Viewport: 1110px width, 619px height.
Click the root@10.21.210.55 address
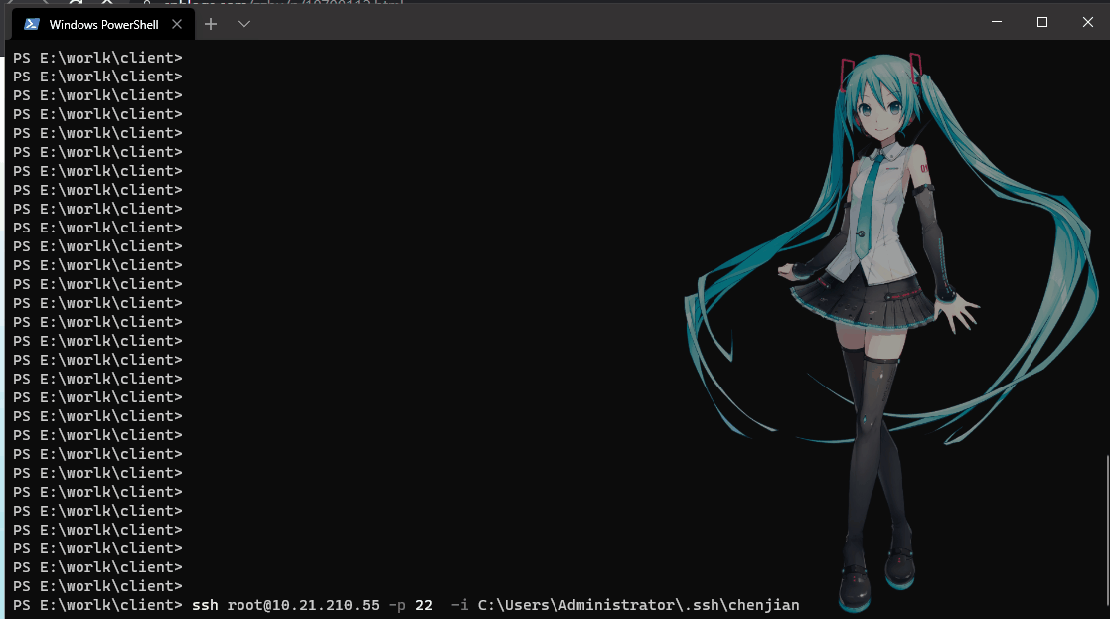click(303, 605)
